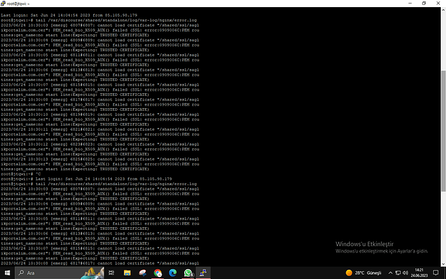This screenshot has height=279, width=446.
Task: Open File Explorer from the taskbar
Action: [127, 273]
